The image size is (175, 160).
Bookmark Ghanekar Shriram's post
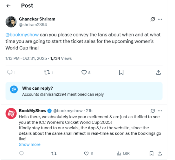point(121,72)
